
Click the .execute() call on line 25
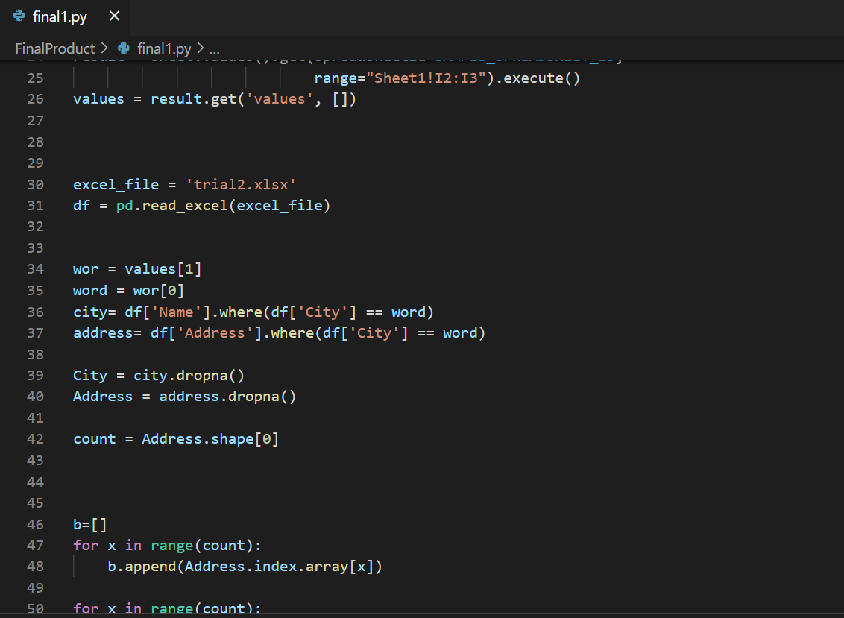coord(538,78)
